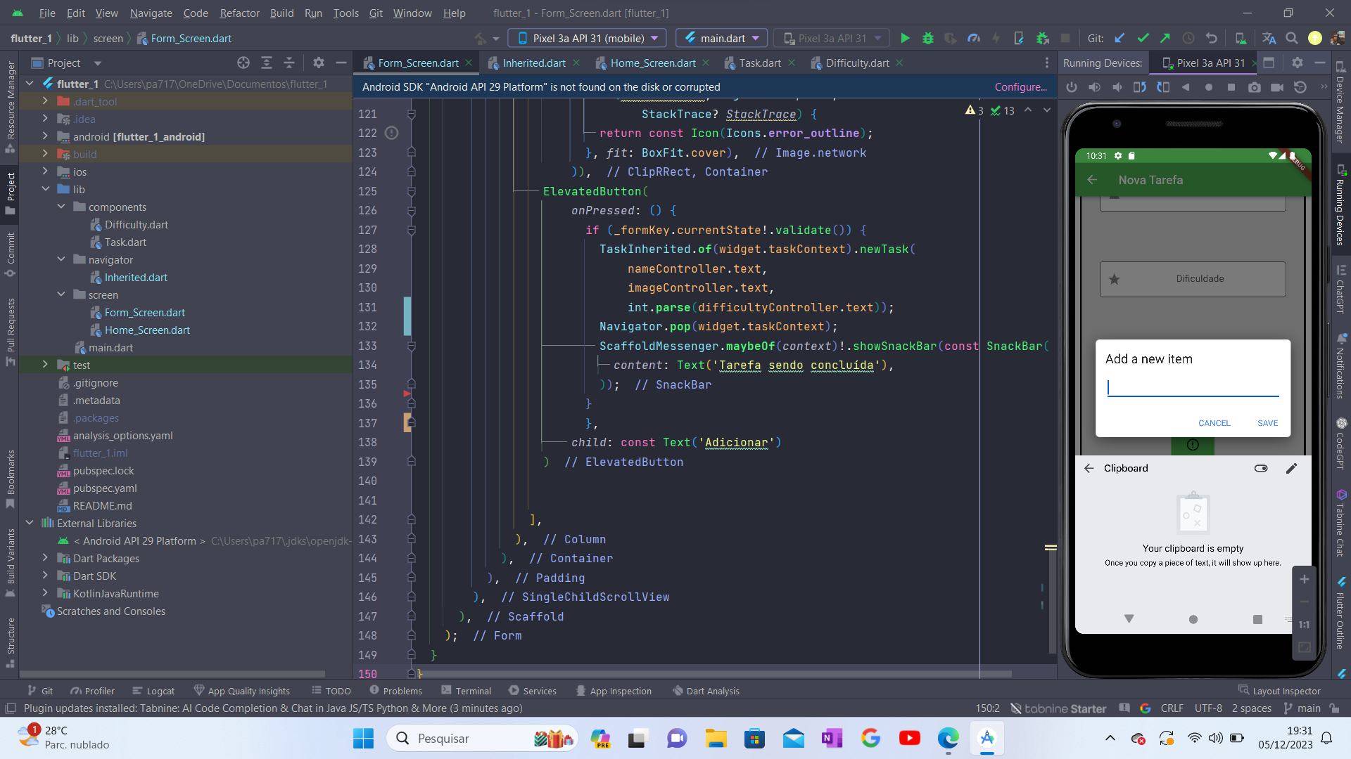Screen dimensions: 1351x759
Task: Expand the Dart Packages node
Action: [x=46, y=558]
